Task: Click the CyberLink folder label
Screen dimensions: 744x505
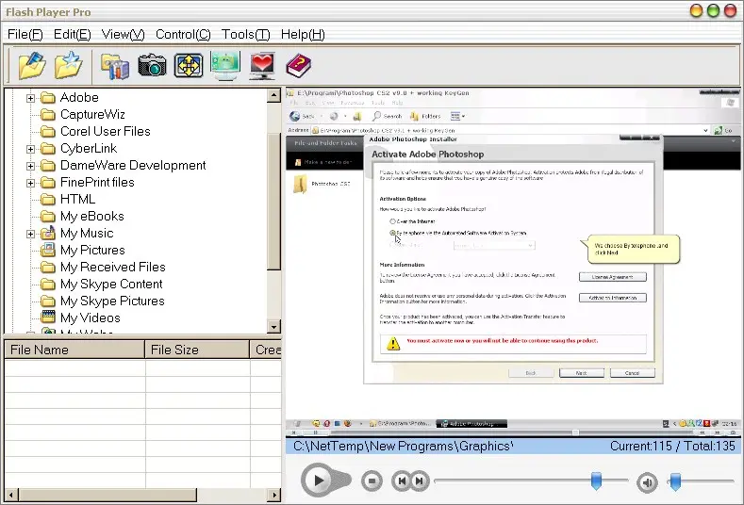Action: click(x=89, y=149)
